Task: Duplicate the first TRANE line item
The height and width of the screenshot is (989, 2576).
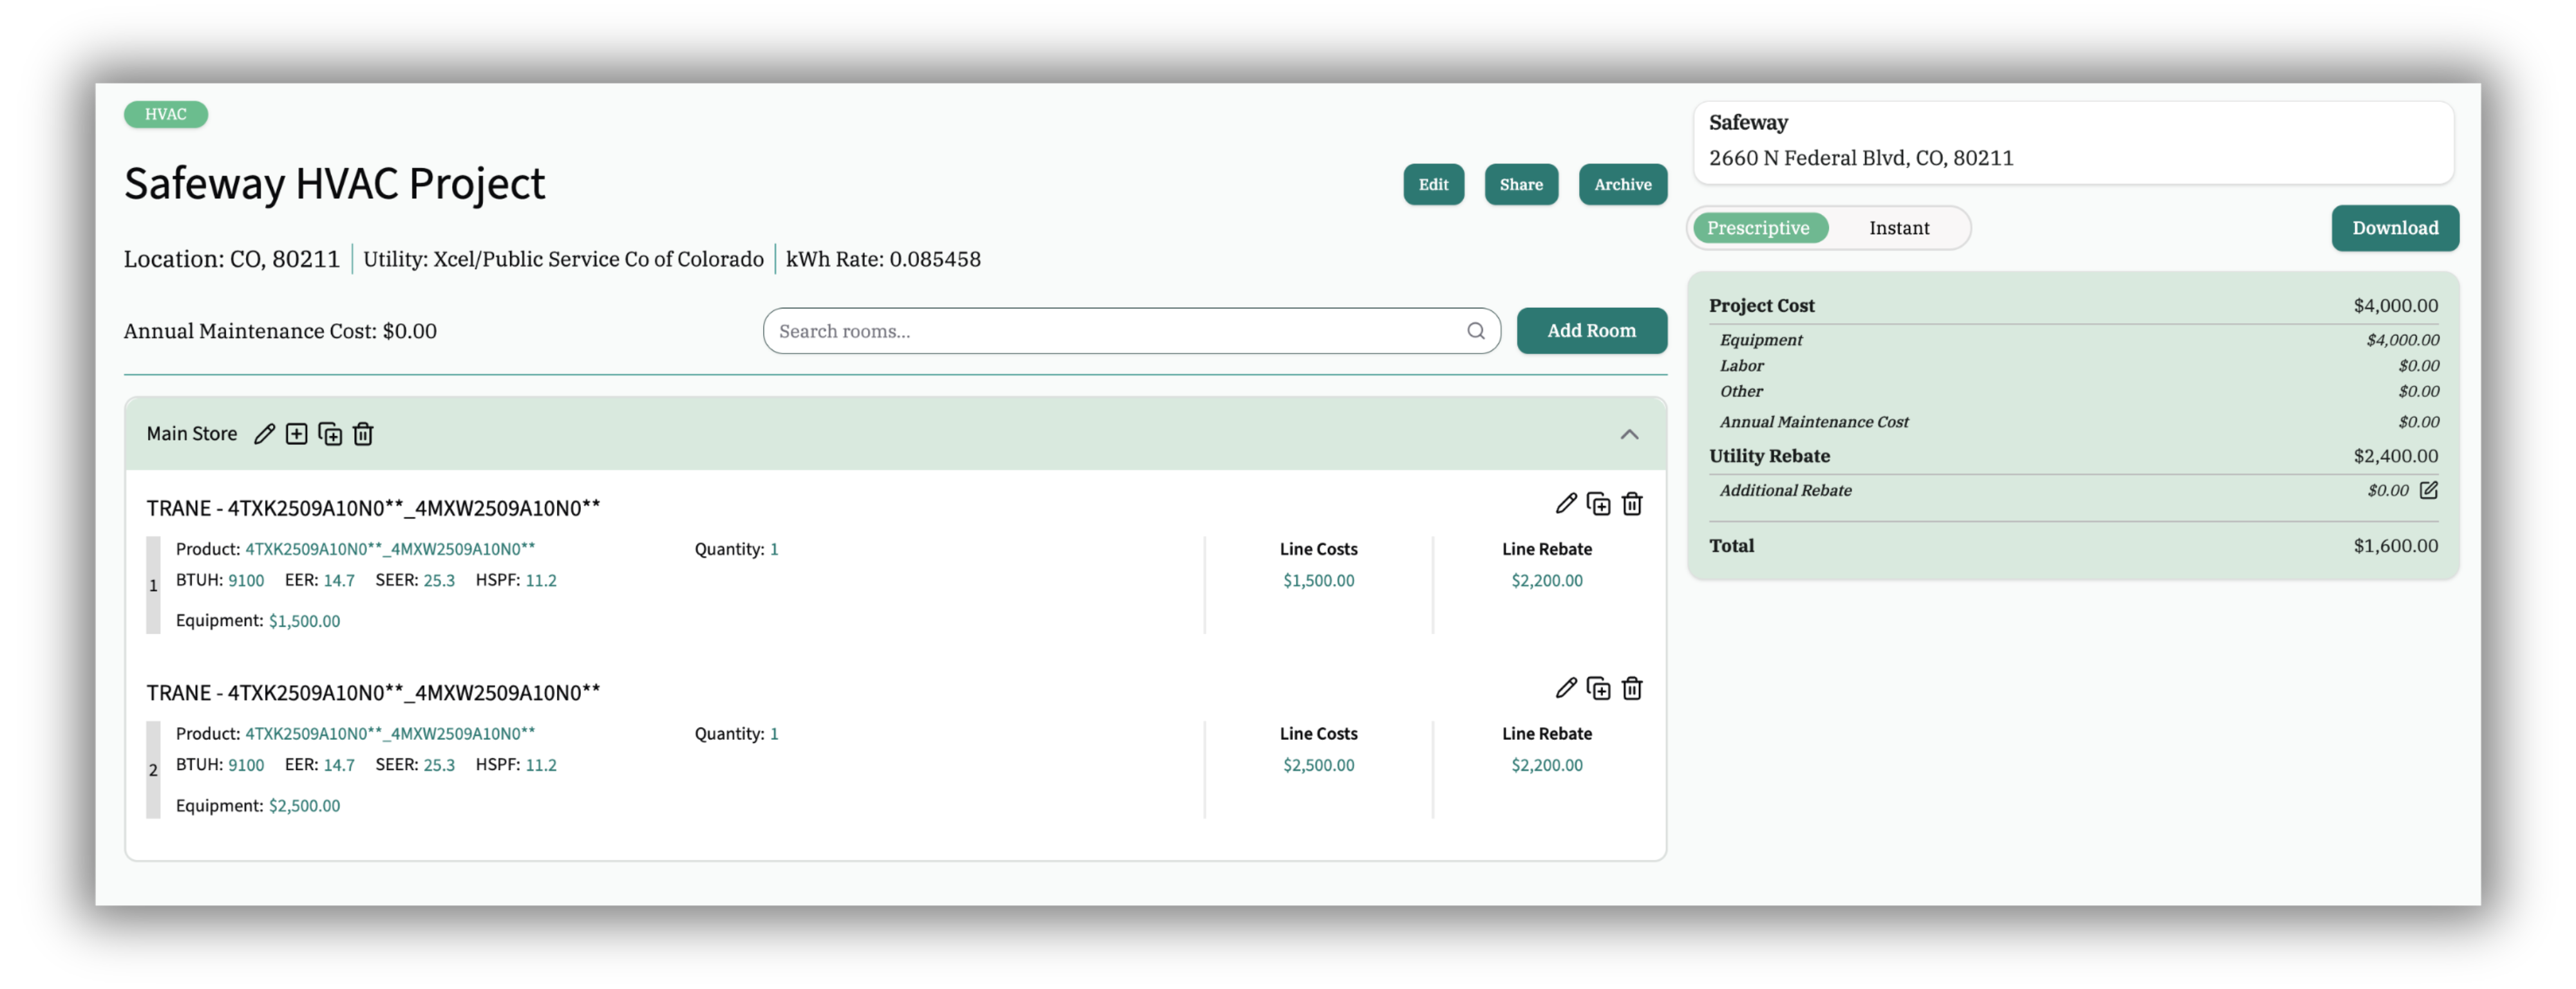Action: (x=1599, y=504)
